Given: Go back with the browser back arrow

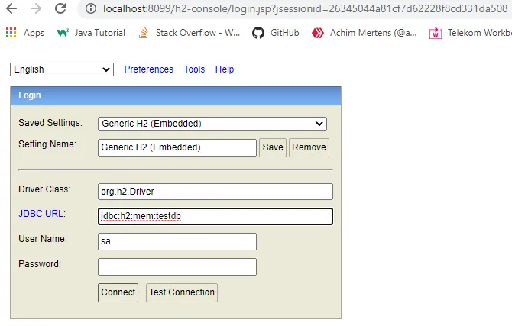Looking at the screenshot, I should click(x=11, y=8).
